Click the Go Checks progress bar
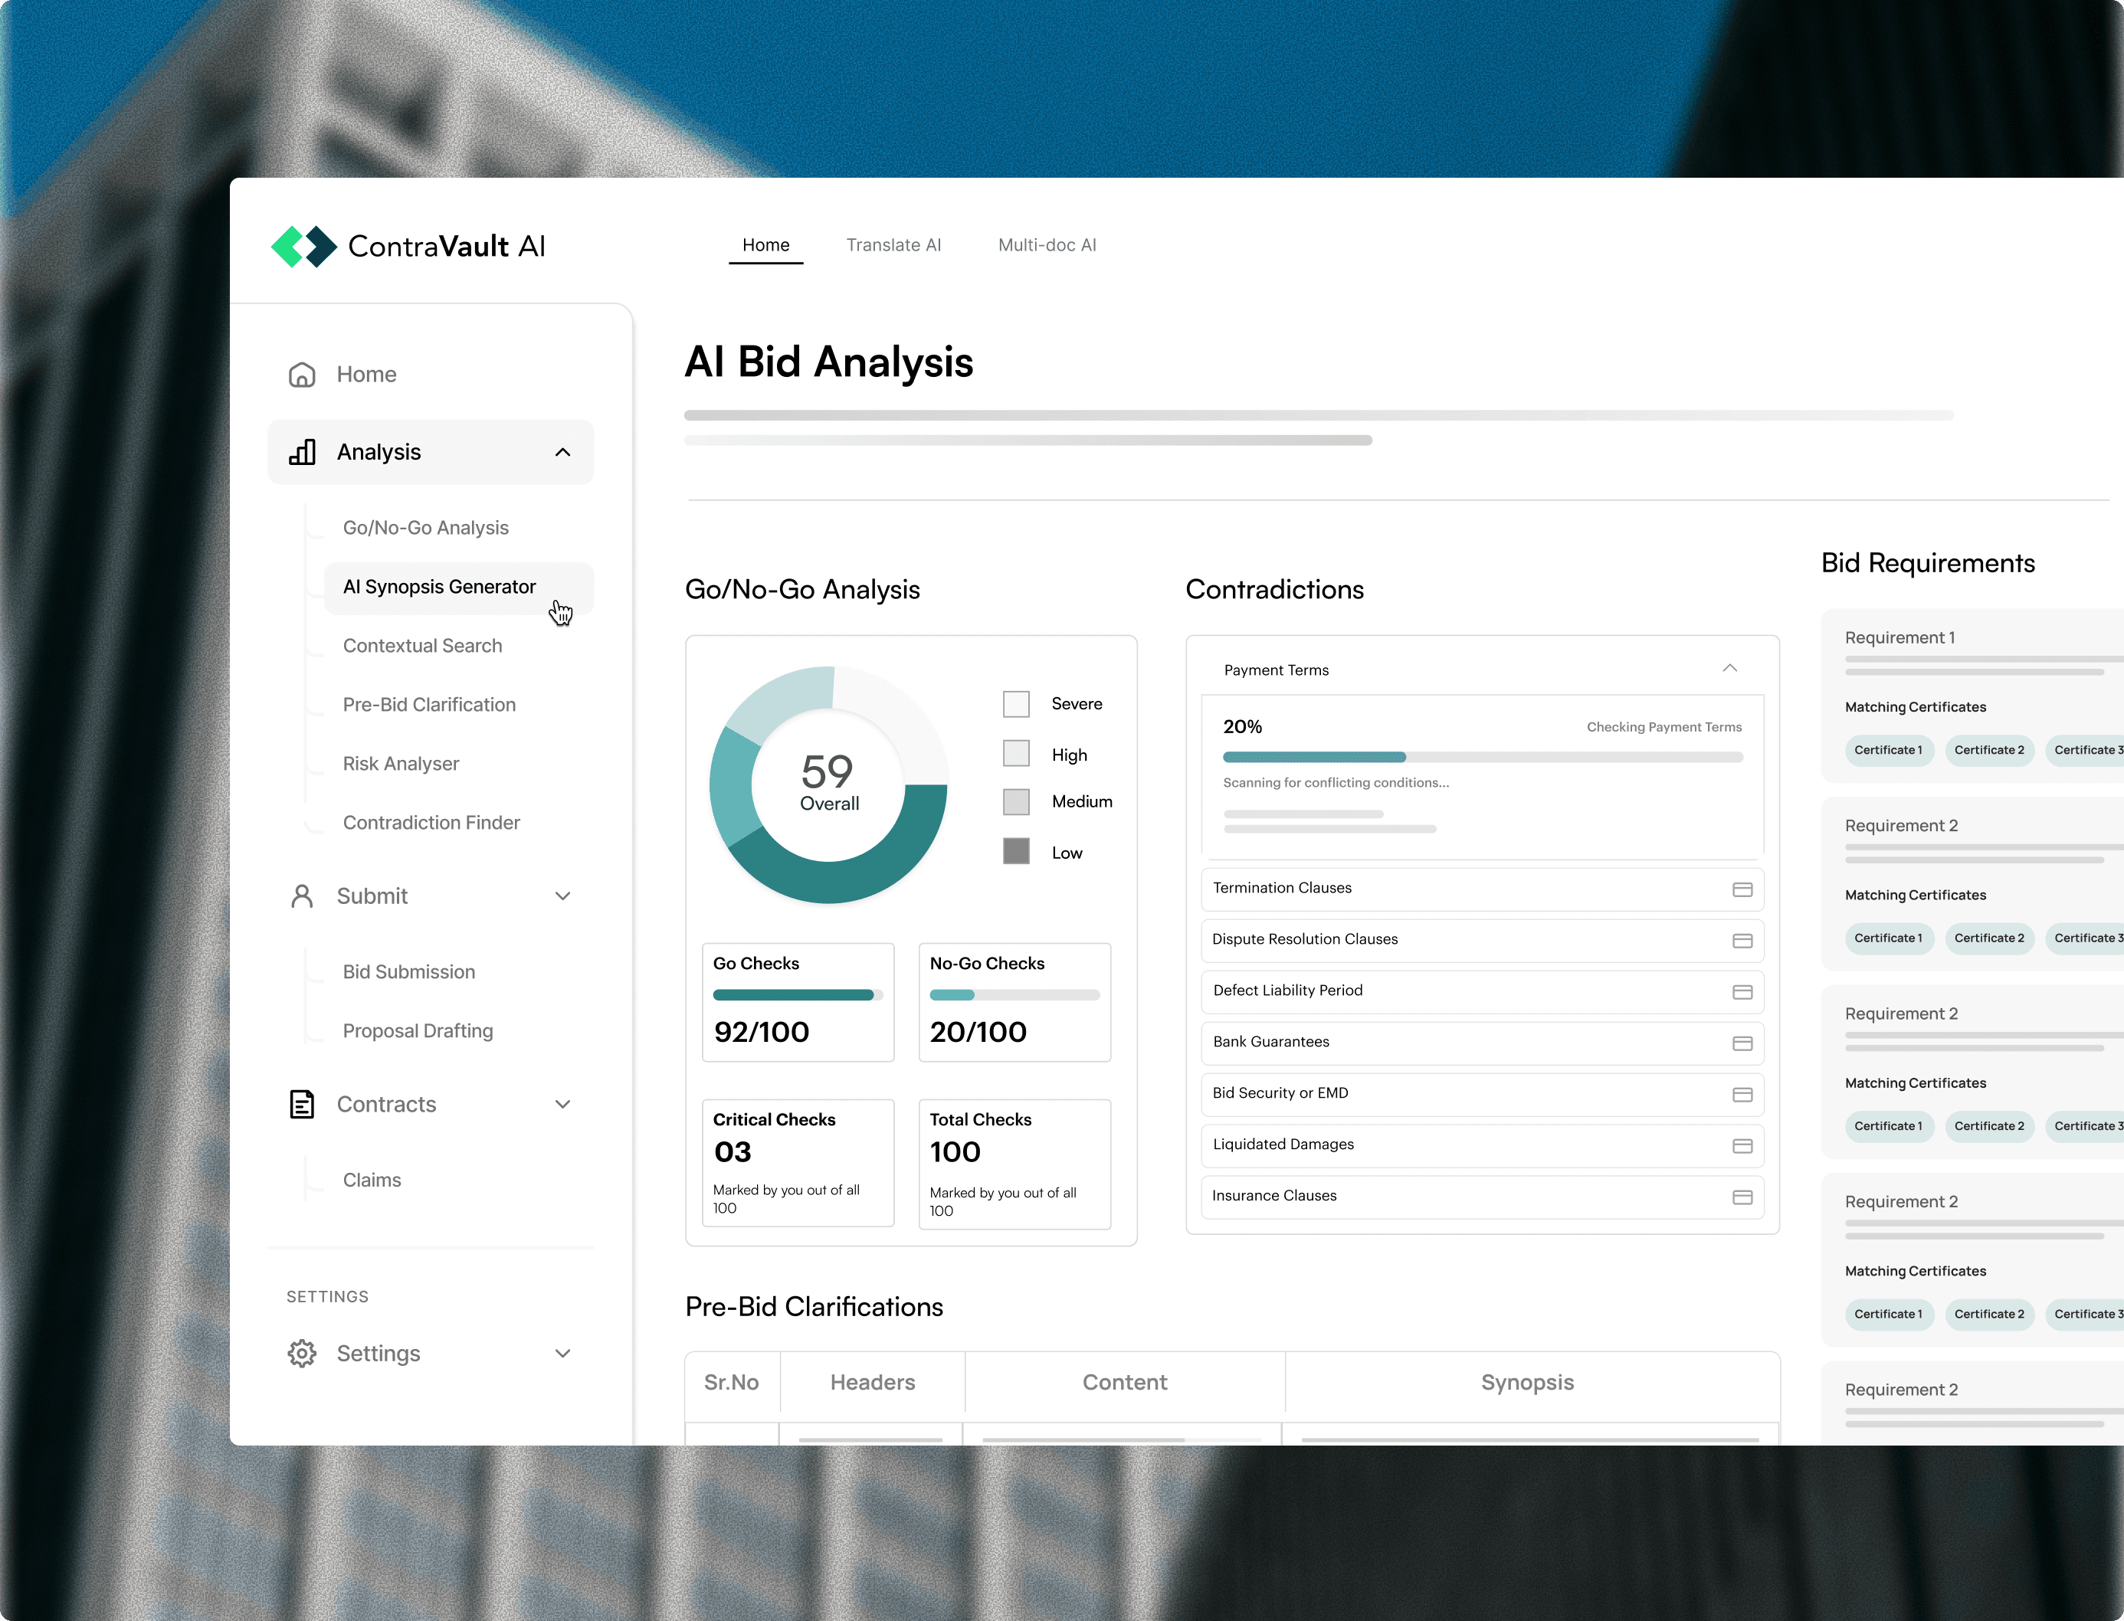Viewport: 2124px width, 1621px height. pos(797,995)
